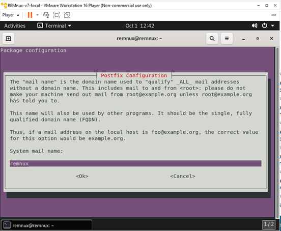Enter VMware full screen mode
Screen dimensions: 281x231
click(x=57, y=15)
